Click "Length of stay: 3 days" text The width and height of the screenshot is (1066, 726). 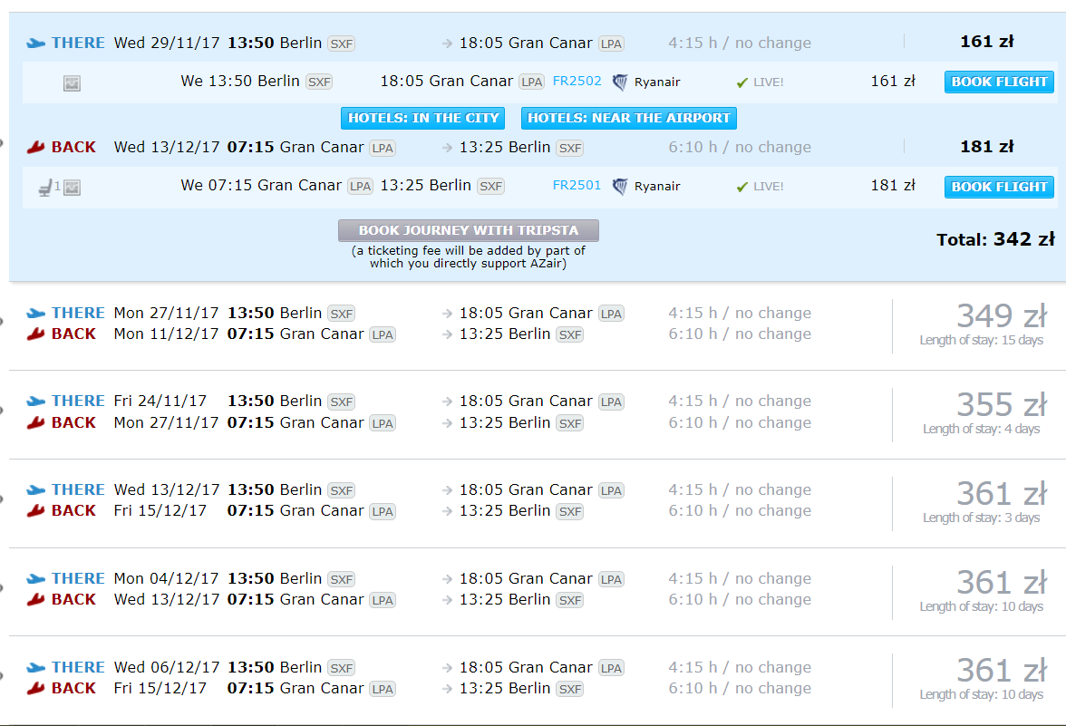click(x=981, y=518)
